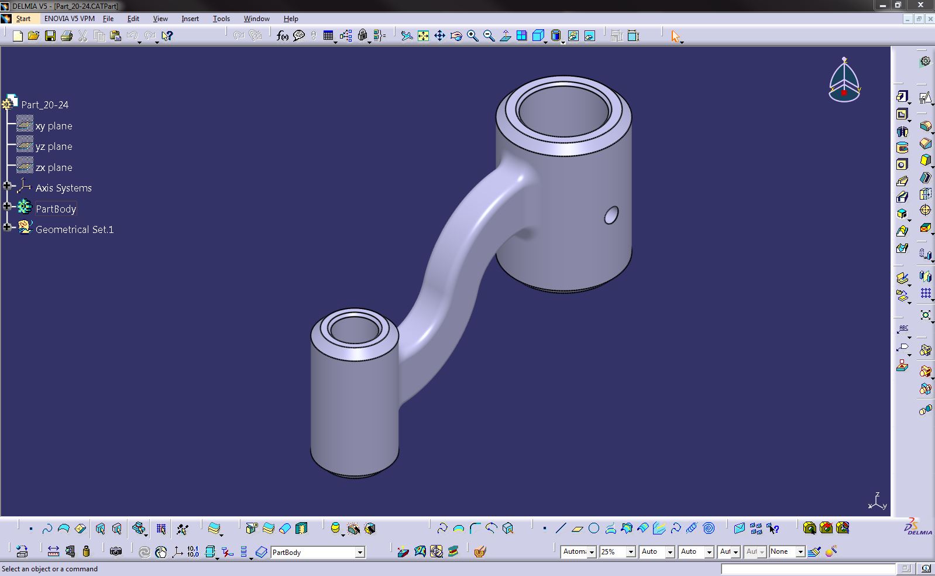The height and width of the screenshot is (576, 935).
Task: Click the New document icon
Action: (x=18, y=36)
